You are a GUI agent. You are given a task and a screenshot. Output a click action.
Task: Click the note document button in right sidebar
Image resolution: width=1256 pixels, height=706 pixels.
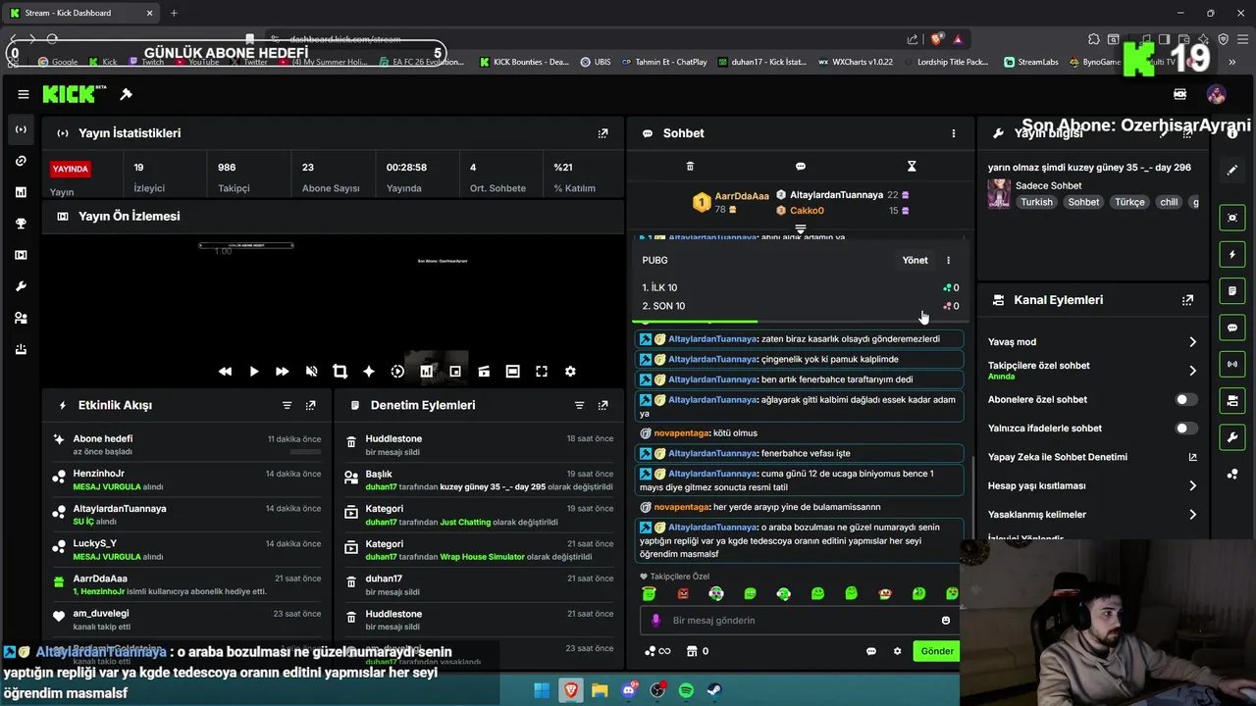tap(1232, 291)
